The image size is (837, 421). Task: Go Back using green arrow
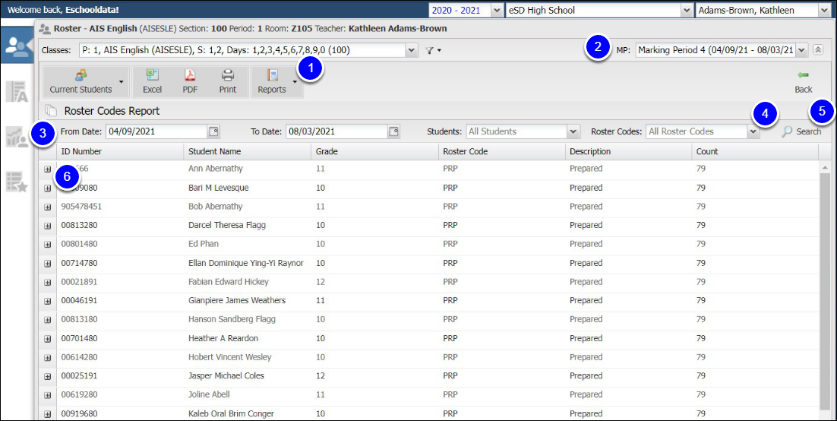pyautogui.click(x=804, y=82)
